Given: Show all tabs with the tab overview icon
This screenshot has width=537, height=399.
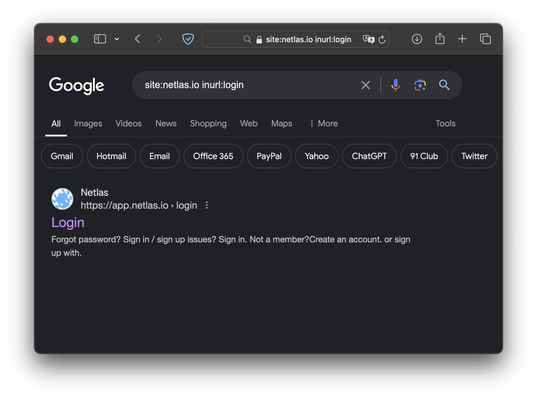Looking at the screenshot, I should [485, 39].
